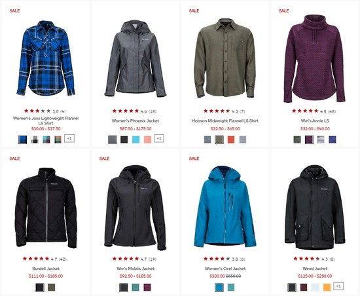Open the Wm's Annie LS product link
This screenshot has height=296, width=360.
click(315, 120)
